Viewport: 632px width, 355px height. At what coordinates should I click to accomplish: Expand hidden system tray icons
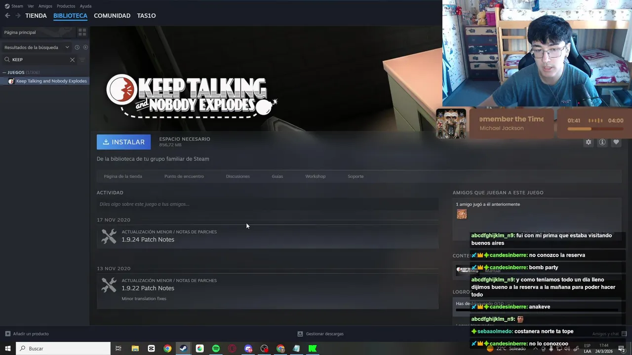point(535,349)
